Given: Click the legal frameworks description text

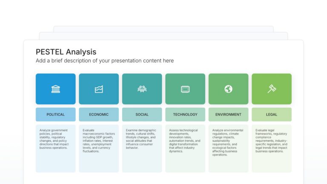Looking at the screenshot, I should point(271,141).
